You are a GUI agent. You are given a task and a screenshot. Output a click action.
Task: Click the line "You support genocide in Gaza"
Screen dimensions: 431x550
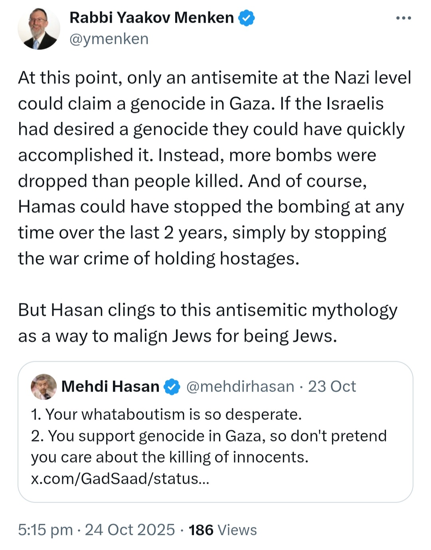click(209, 435)
